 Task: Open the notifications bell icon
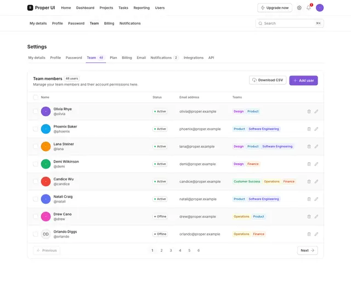tap(308, 8)
